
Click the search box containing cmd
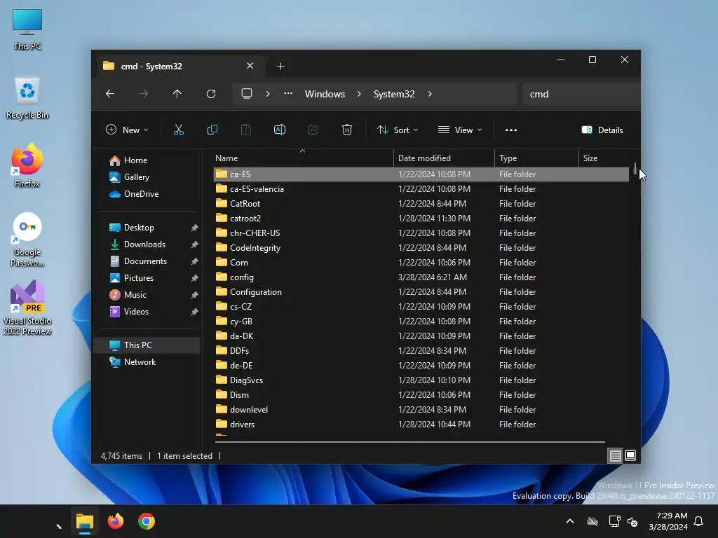click(581, 94)
